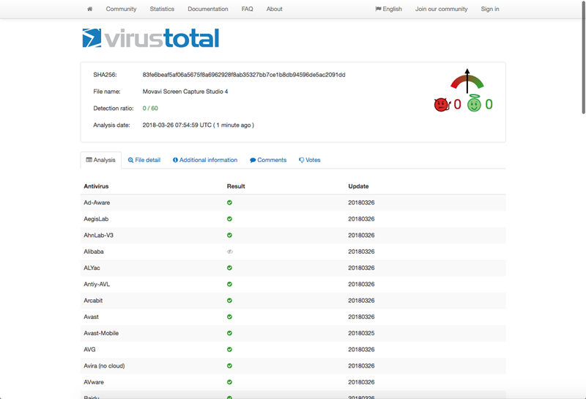Viewport: 586px width, 399px height.
Task: Click the ALYac antivirus name
Action: point(92,268)
